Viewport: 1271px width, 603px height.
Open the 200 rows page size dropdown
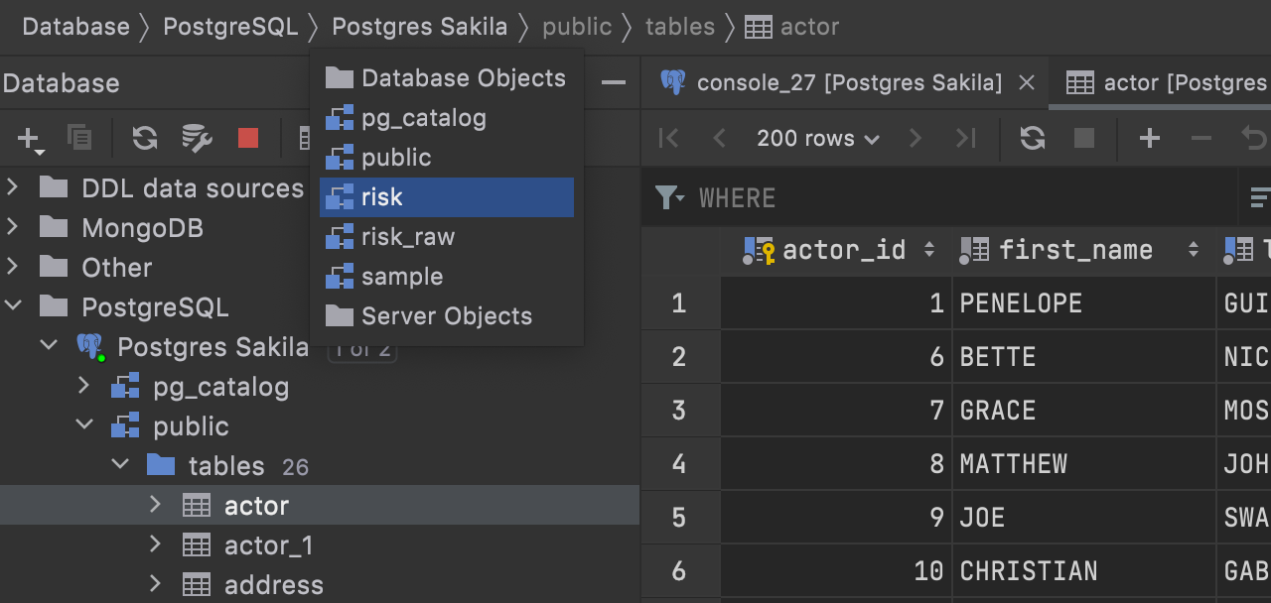tap(817, 138)
